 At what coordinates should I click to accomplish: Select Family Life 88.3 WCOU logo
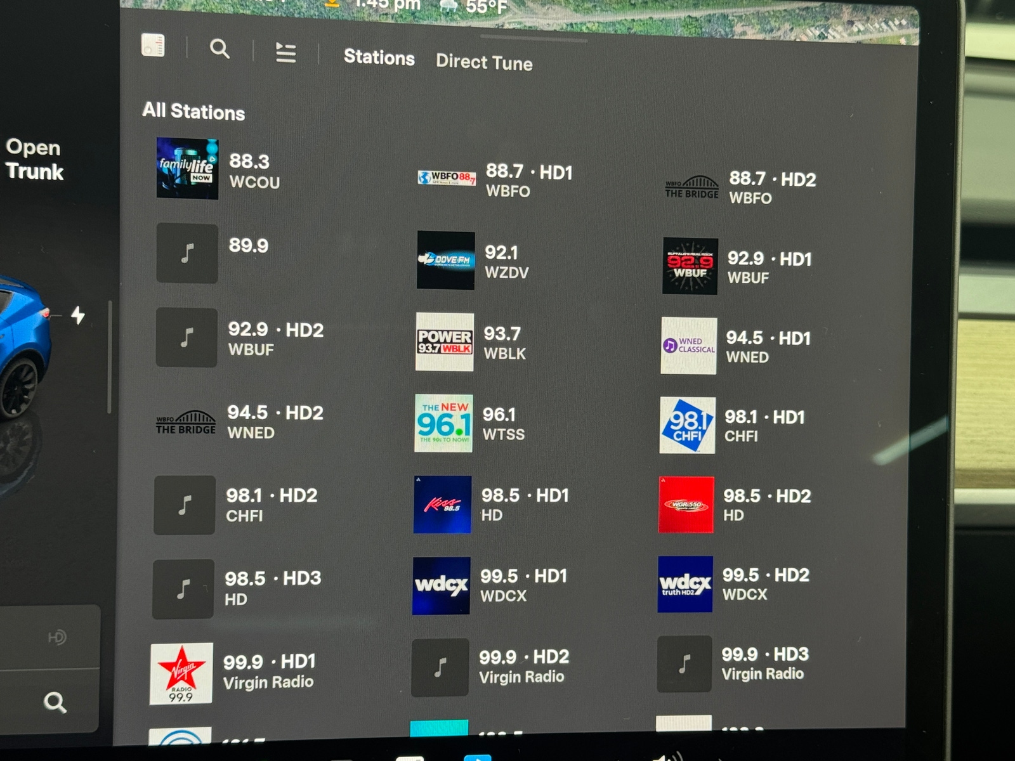(187, 169)
